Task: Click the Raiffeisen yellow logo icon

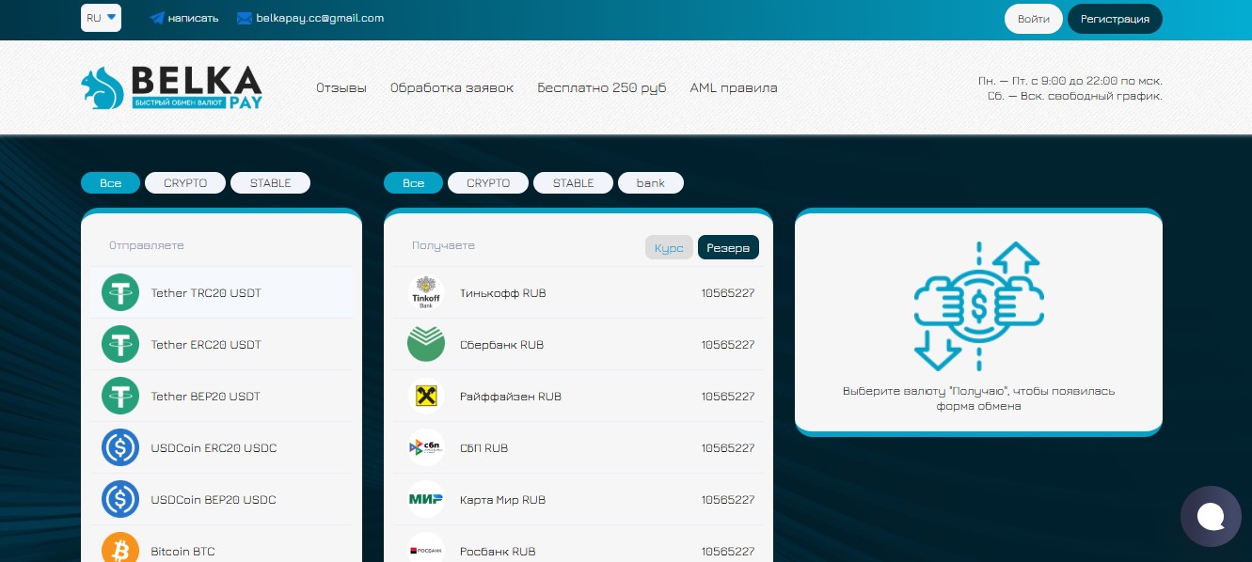Action: click(x=426, y=397)
